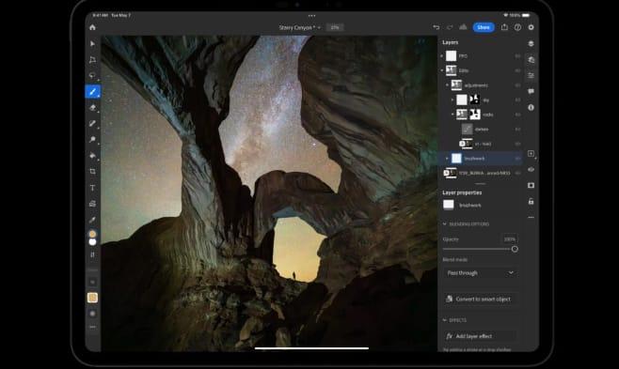Toggle layer visibility in right taskbar
The image size is (619, 369).
(531, 170)
